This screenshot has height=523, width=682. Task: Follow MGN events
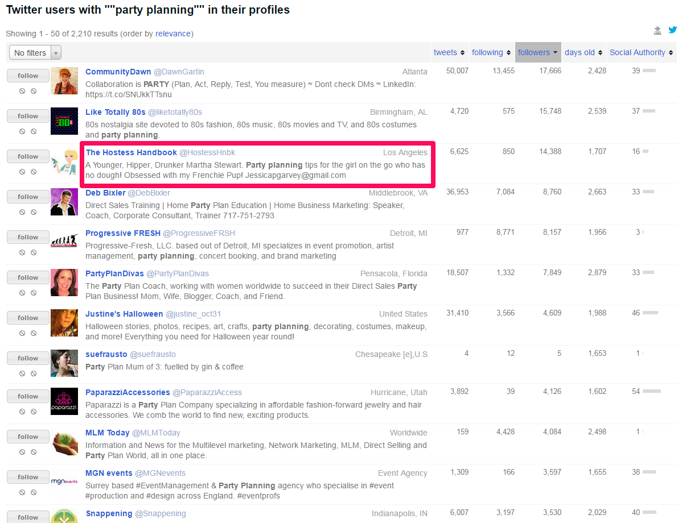(28, 477)
